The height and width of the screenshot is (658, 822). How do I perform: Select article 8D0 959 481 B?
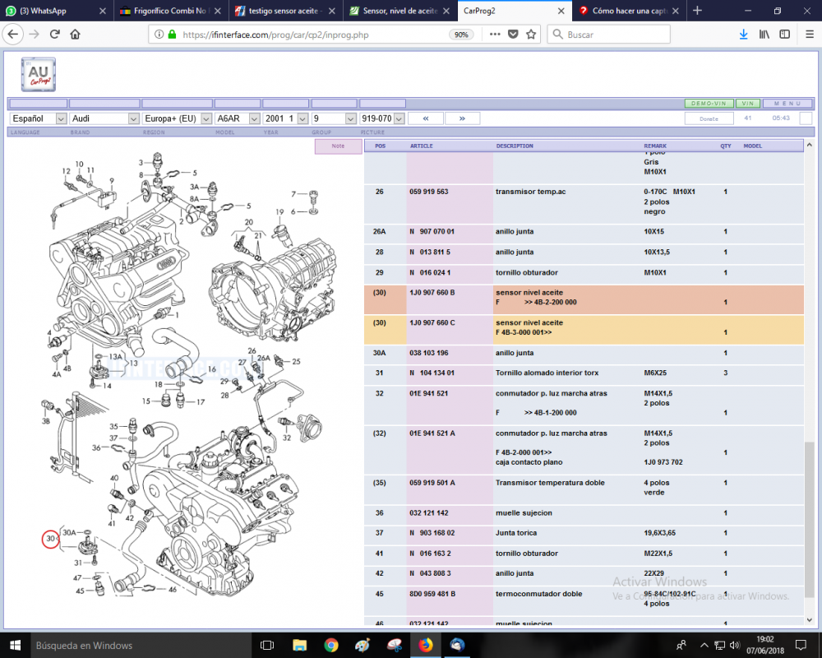[x=432, y=594]
